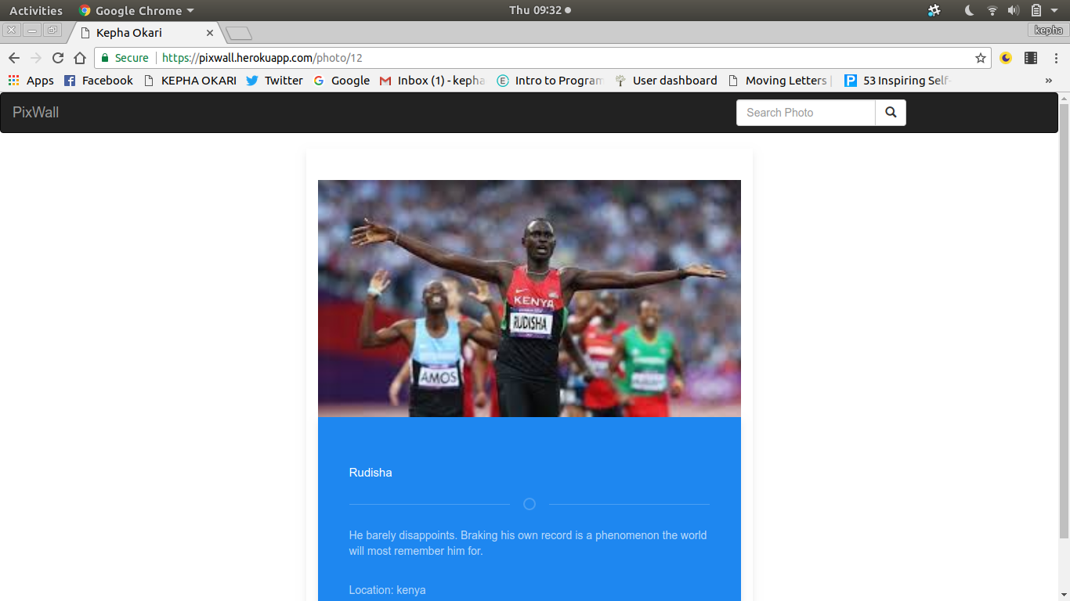Go to browser home page icon
The width and height of the screenshot is (1070, 601).
[80, 58]
